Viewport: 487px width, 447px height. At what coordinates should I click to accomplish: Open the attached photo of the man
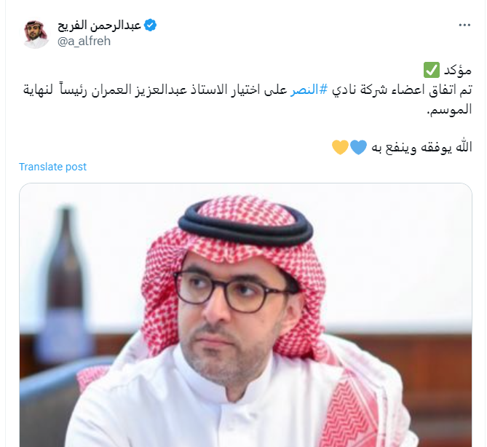pyautogui.click(x=245, y=315)
